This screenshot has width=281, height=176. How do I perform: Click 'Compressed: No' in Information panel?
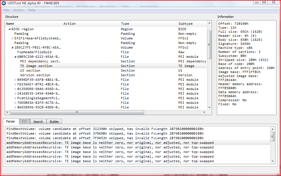(232, 100)
